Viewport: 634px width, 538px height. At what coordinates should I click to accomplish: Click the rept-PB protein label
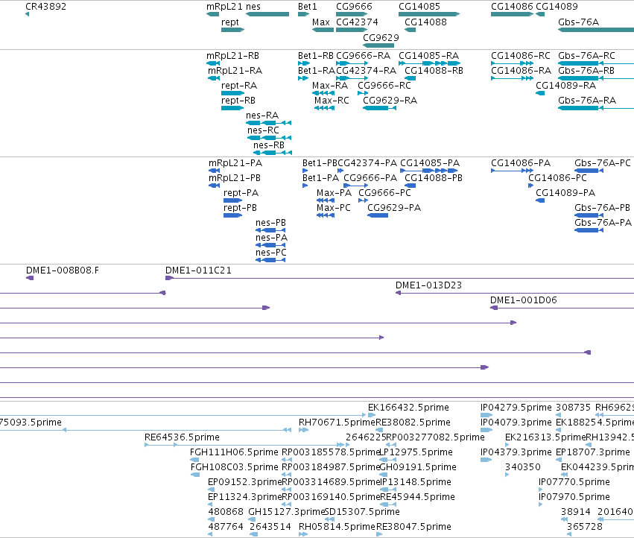pyautogui.click(x=240, y=208)
